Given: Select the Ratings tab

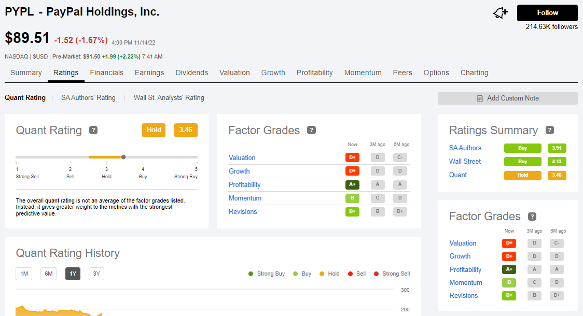Looking at the screenshot, I should tap(66, 73).
